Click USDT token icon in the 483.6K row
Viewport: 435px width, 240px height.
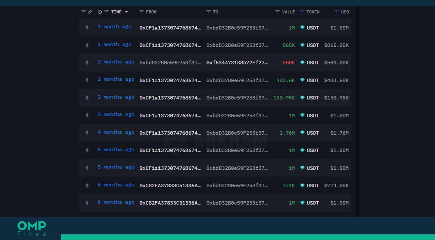coord(302,80)
